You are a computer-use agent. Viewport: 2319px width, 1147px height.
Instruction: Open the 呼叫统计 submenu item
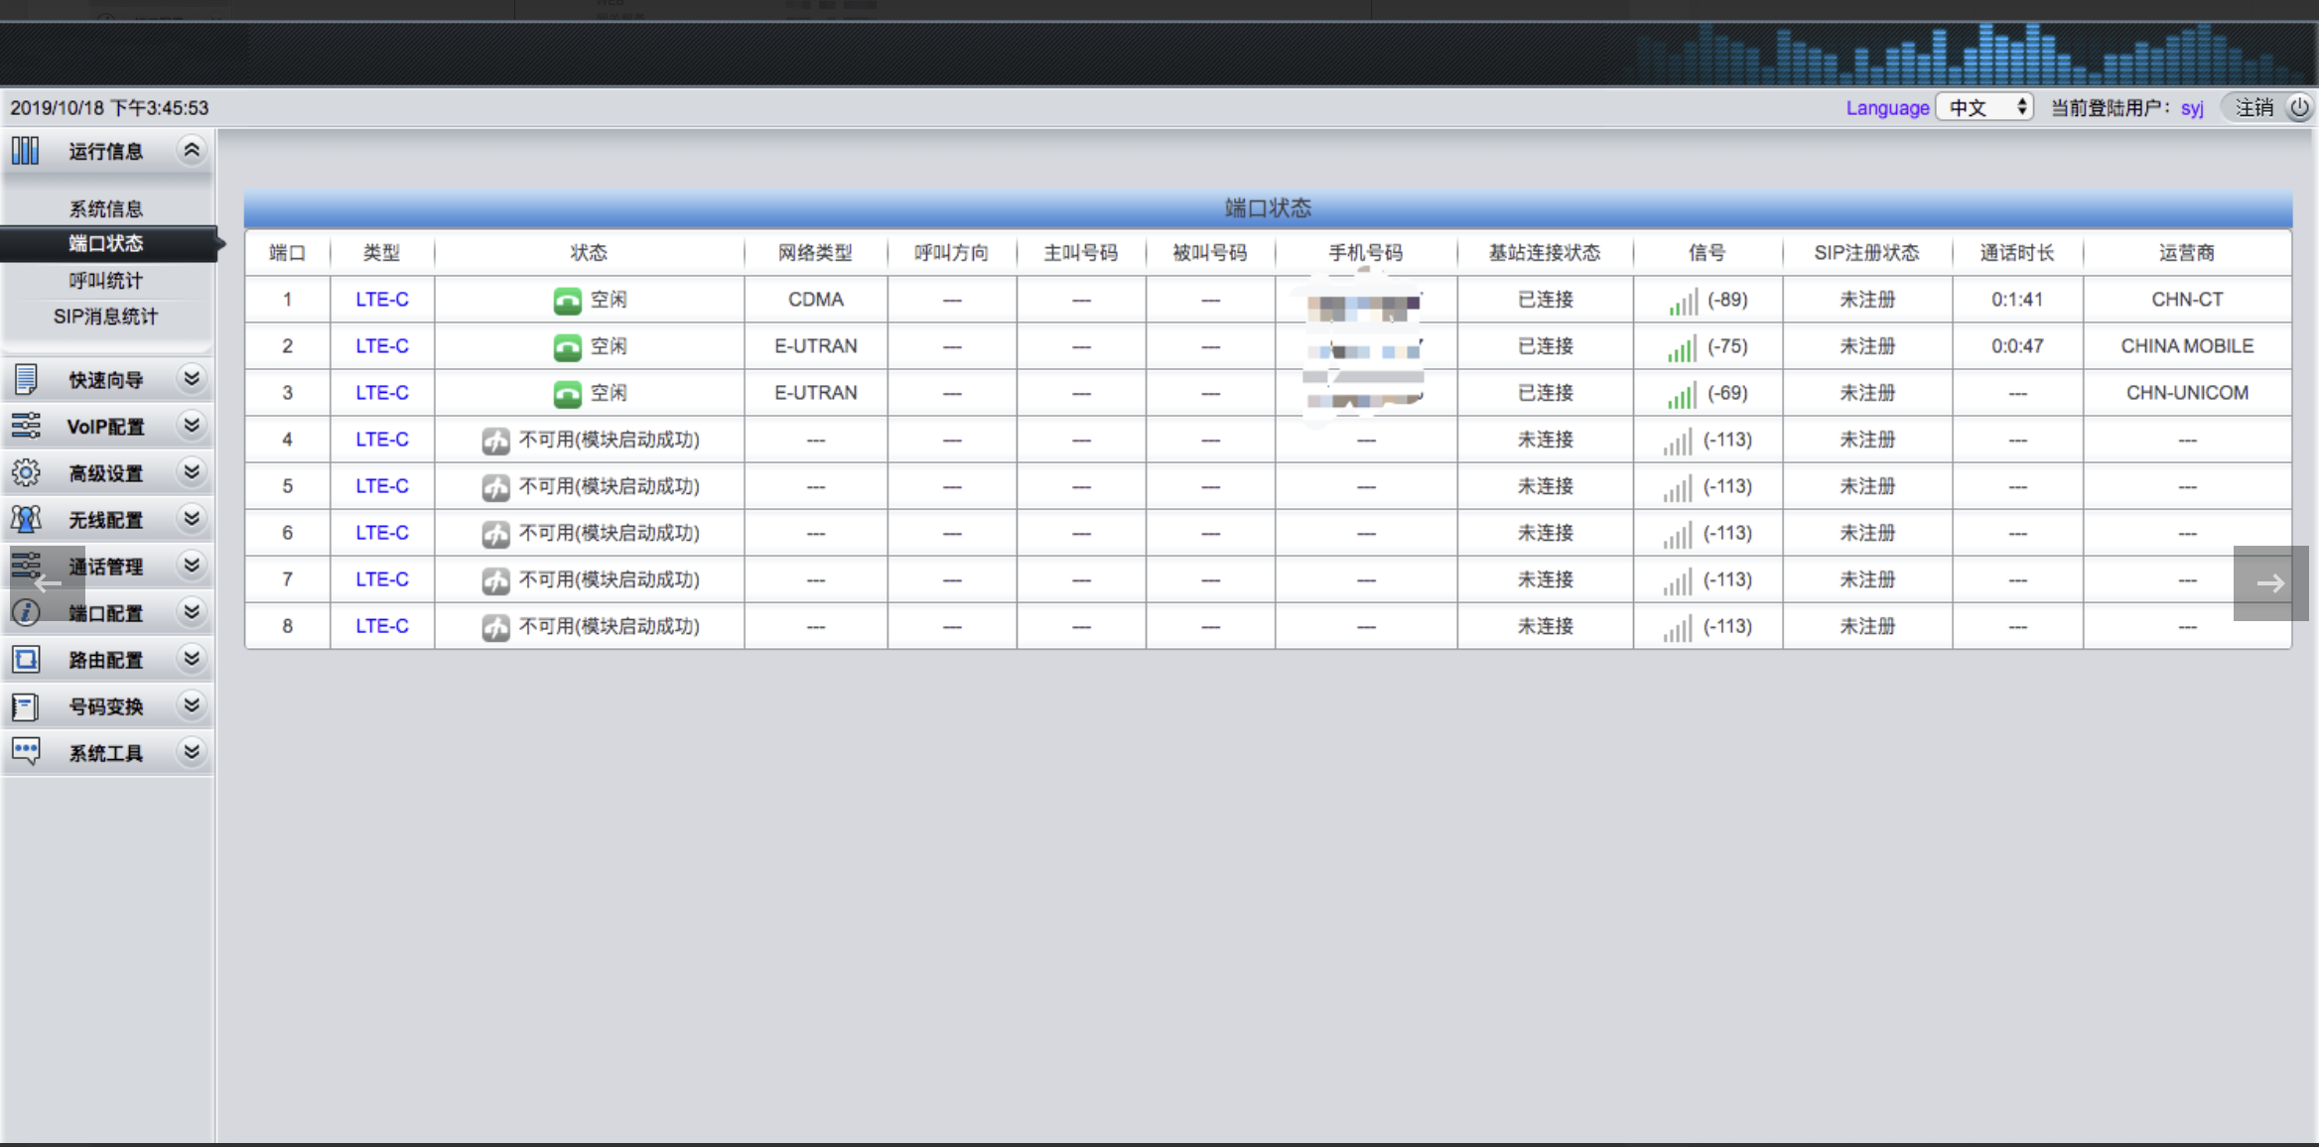click(x=106, y=280)
